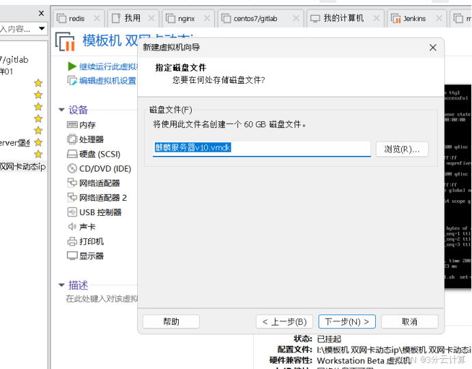Click the redis tab VM icon
472x369 pixels.
click(x=61, y=18)
